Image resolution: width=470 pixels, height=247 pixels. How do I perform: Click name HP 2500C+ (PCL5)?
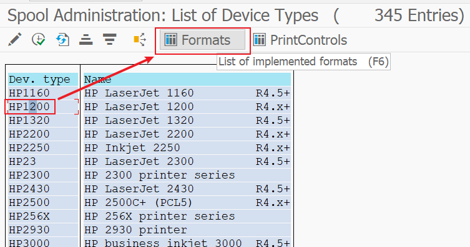pyautogui.click(x=138, y=203)
